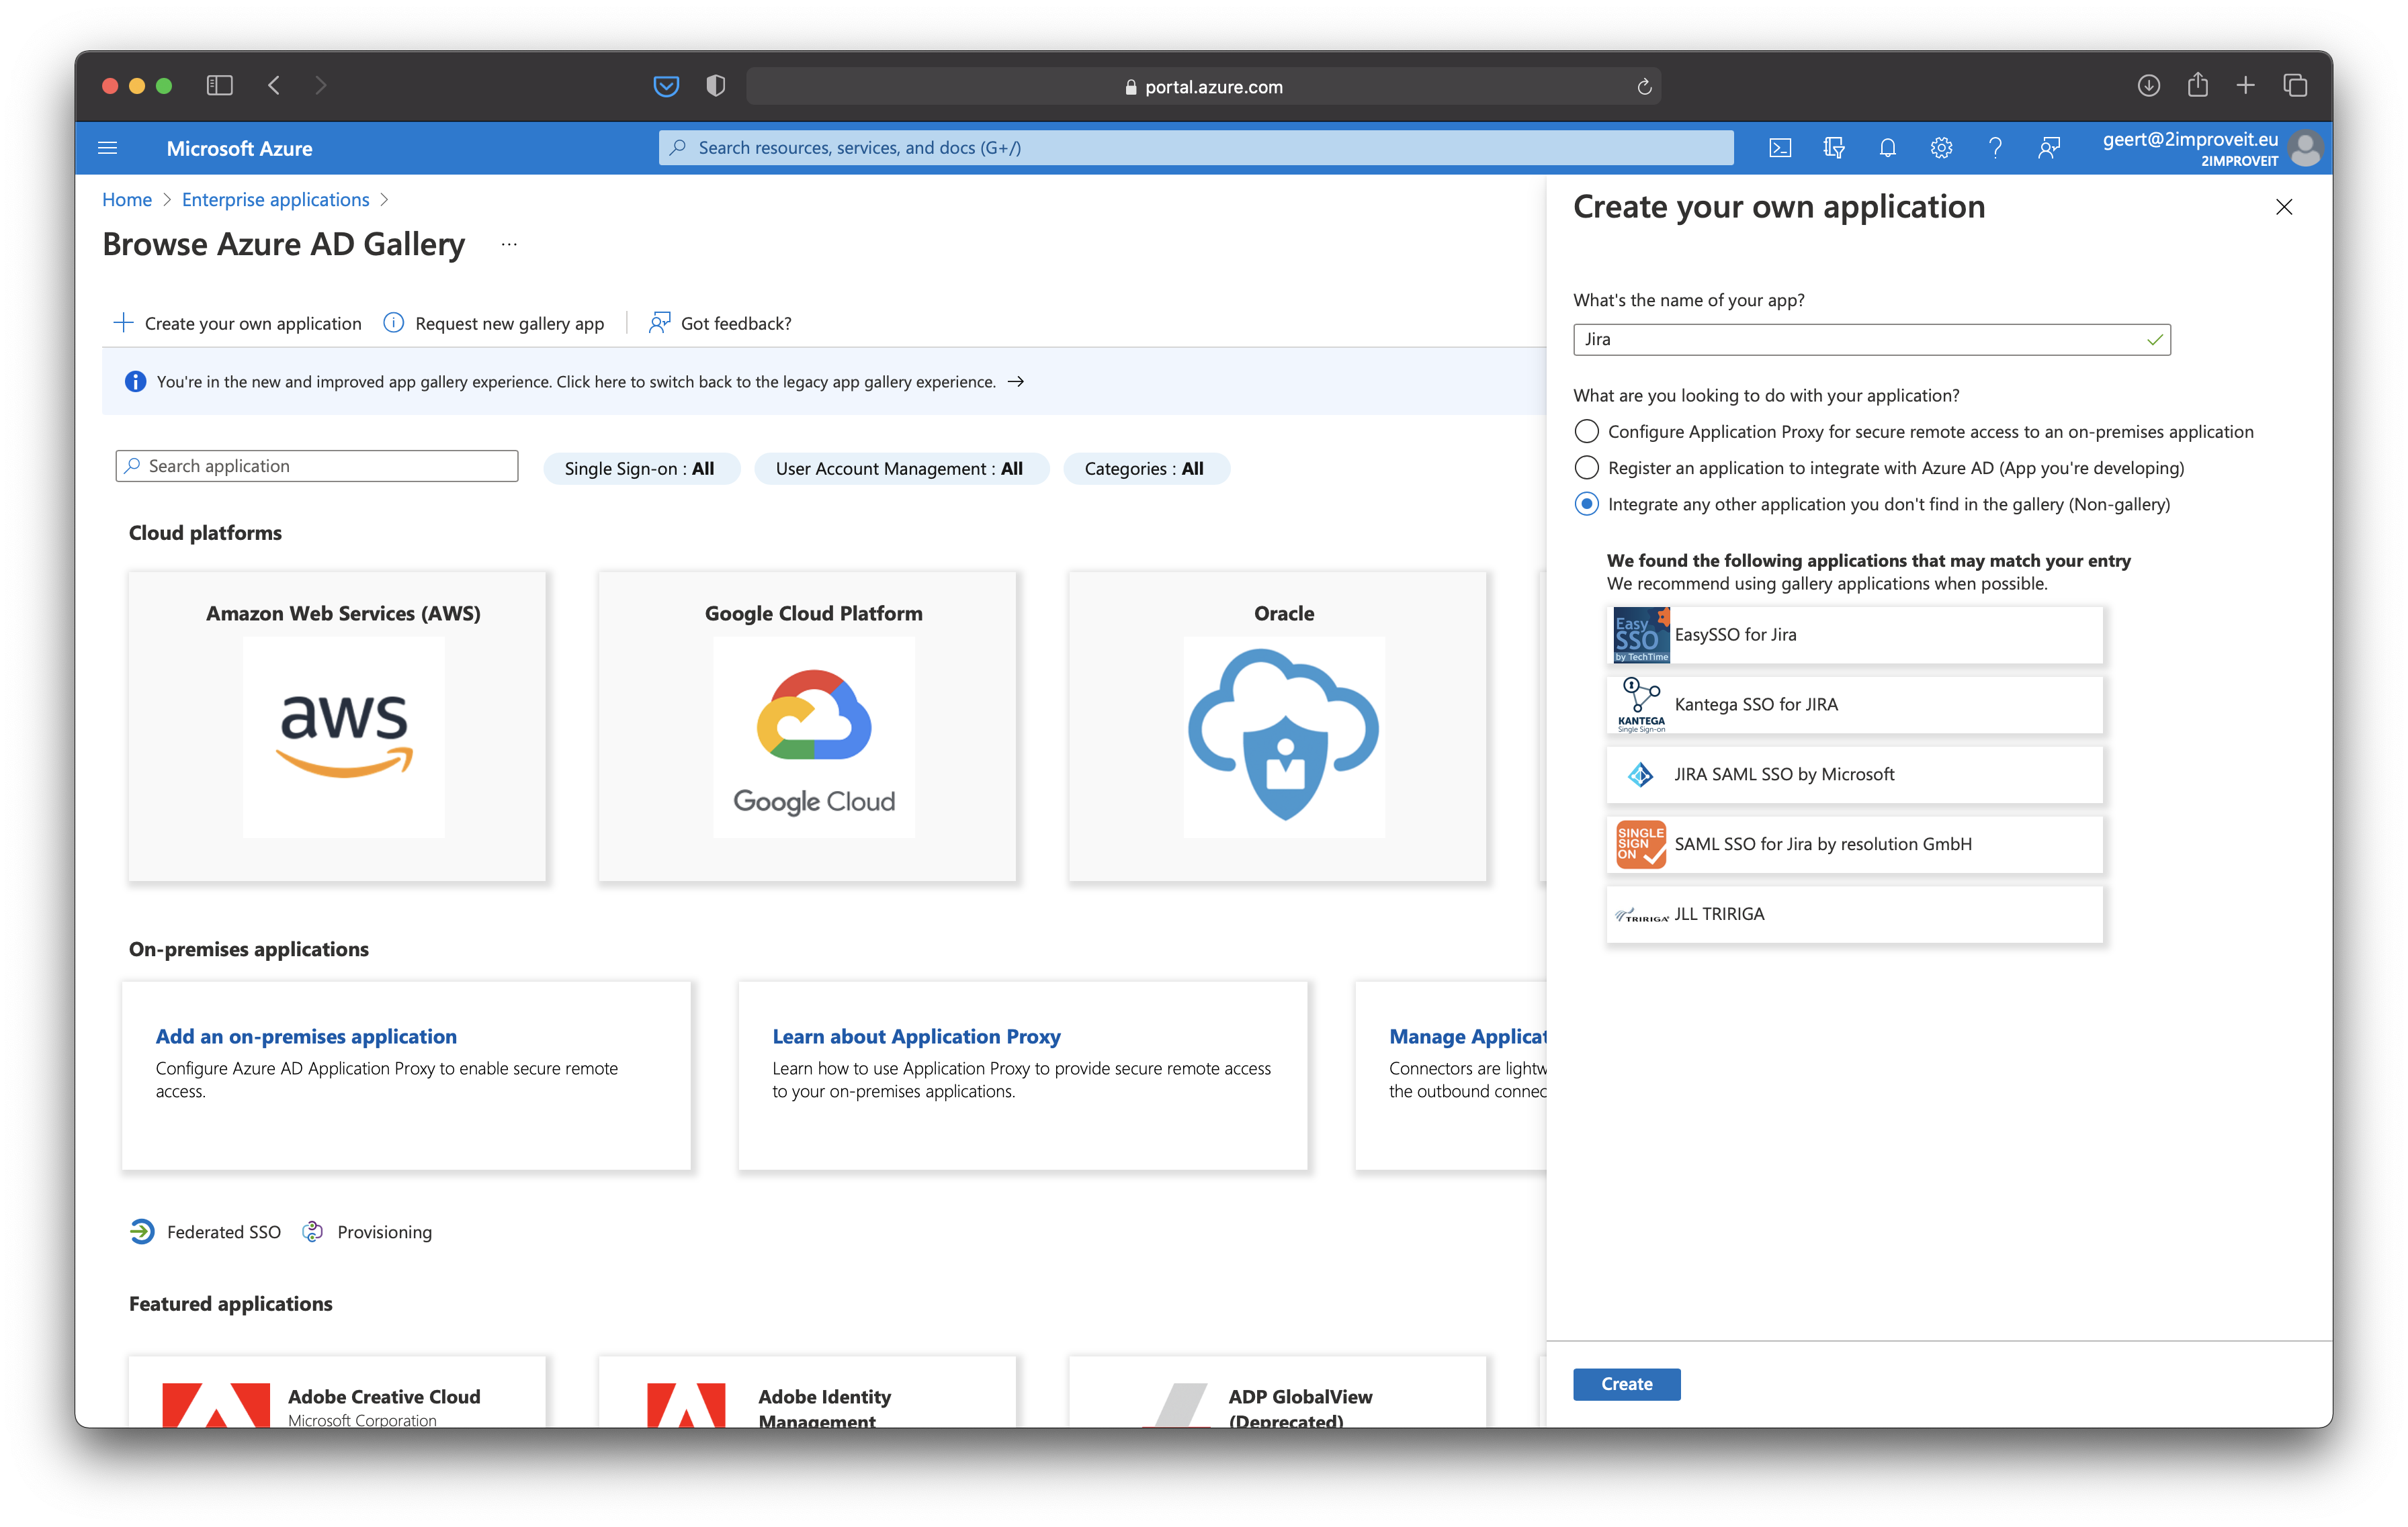Image resolution: width=2408 pixels, height=1527 pixels.
Task: Click the Kantega SSO logo
Action: coord(1641,704)
